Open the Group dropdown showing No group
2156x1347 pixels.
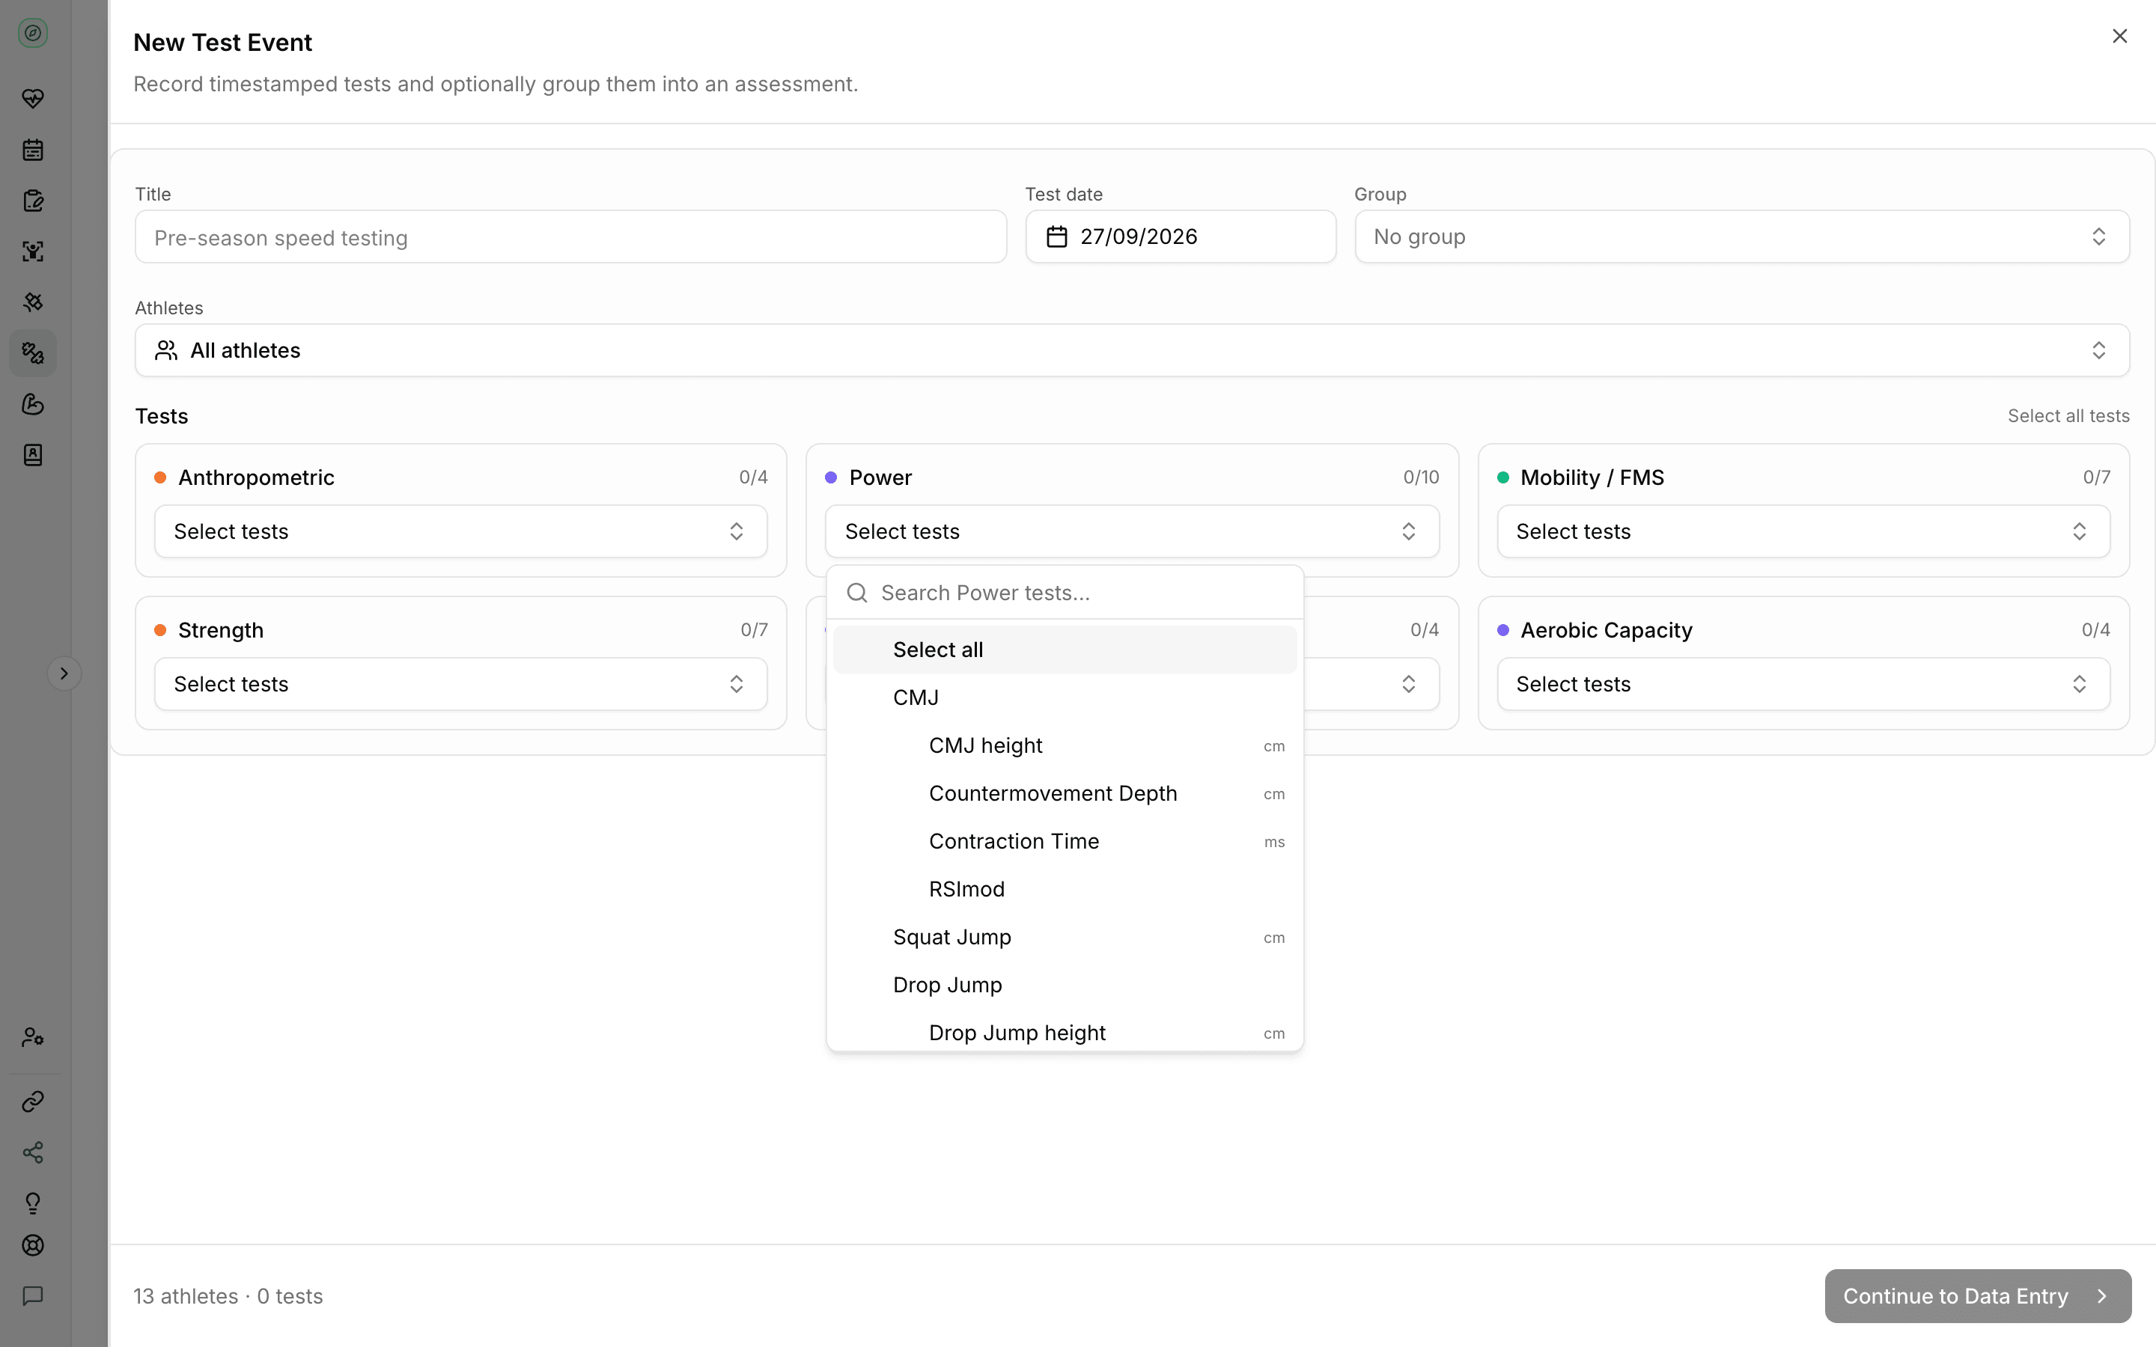tap(1742, 237)
